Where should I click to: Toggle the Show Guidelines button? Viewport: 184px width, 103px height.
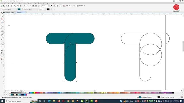point(60,6)
